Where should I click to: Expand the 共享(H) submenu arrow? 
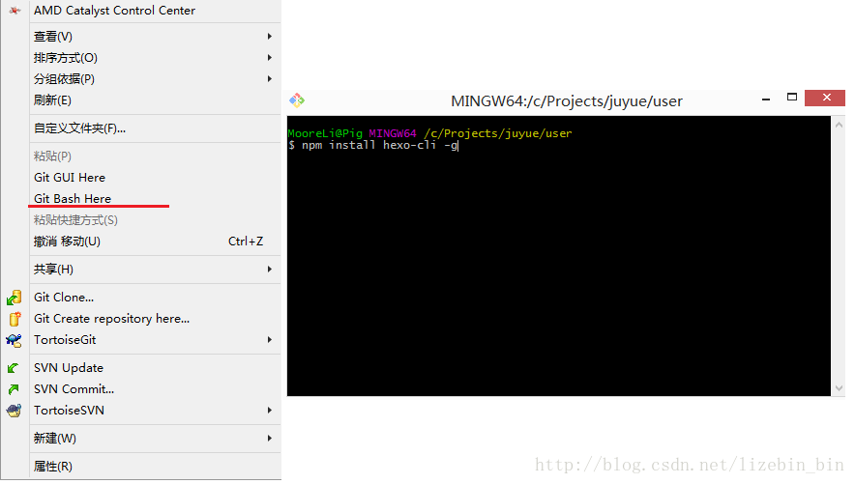[270, 270]
